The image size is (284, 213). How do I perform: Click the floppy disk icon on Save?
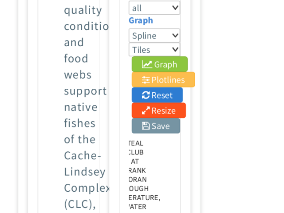(146, 126)
